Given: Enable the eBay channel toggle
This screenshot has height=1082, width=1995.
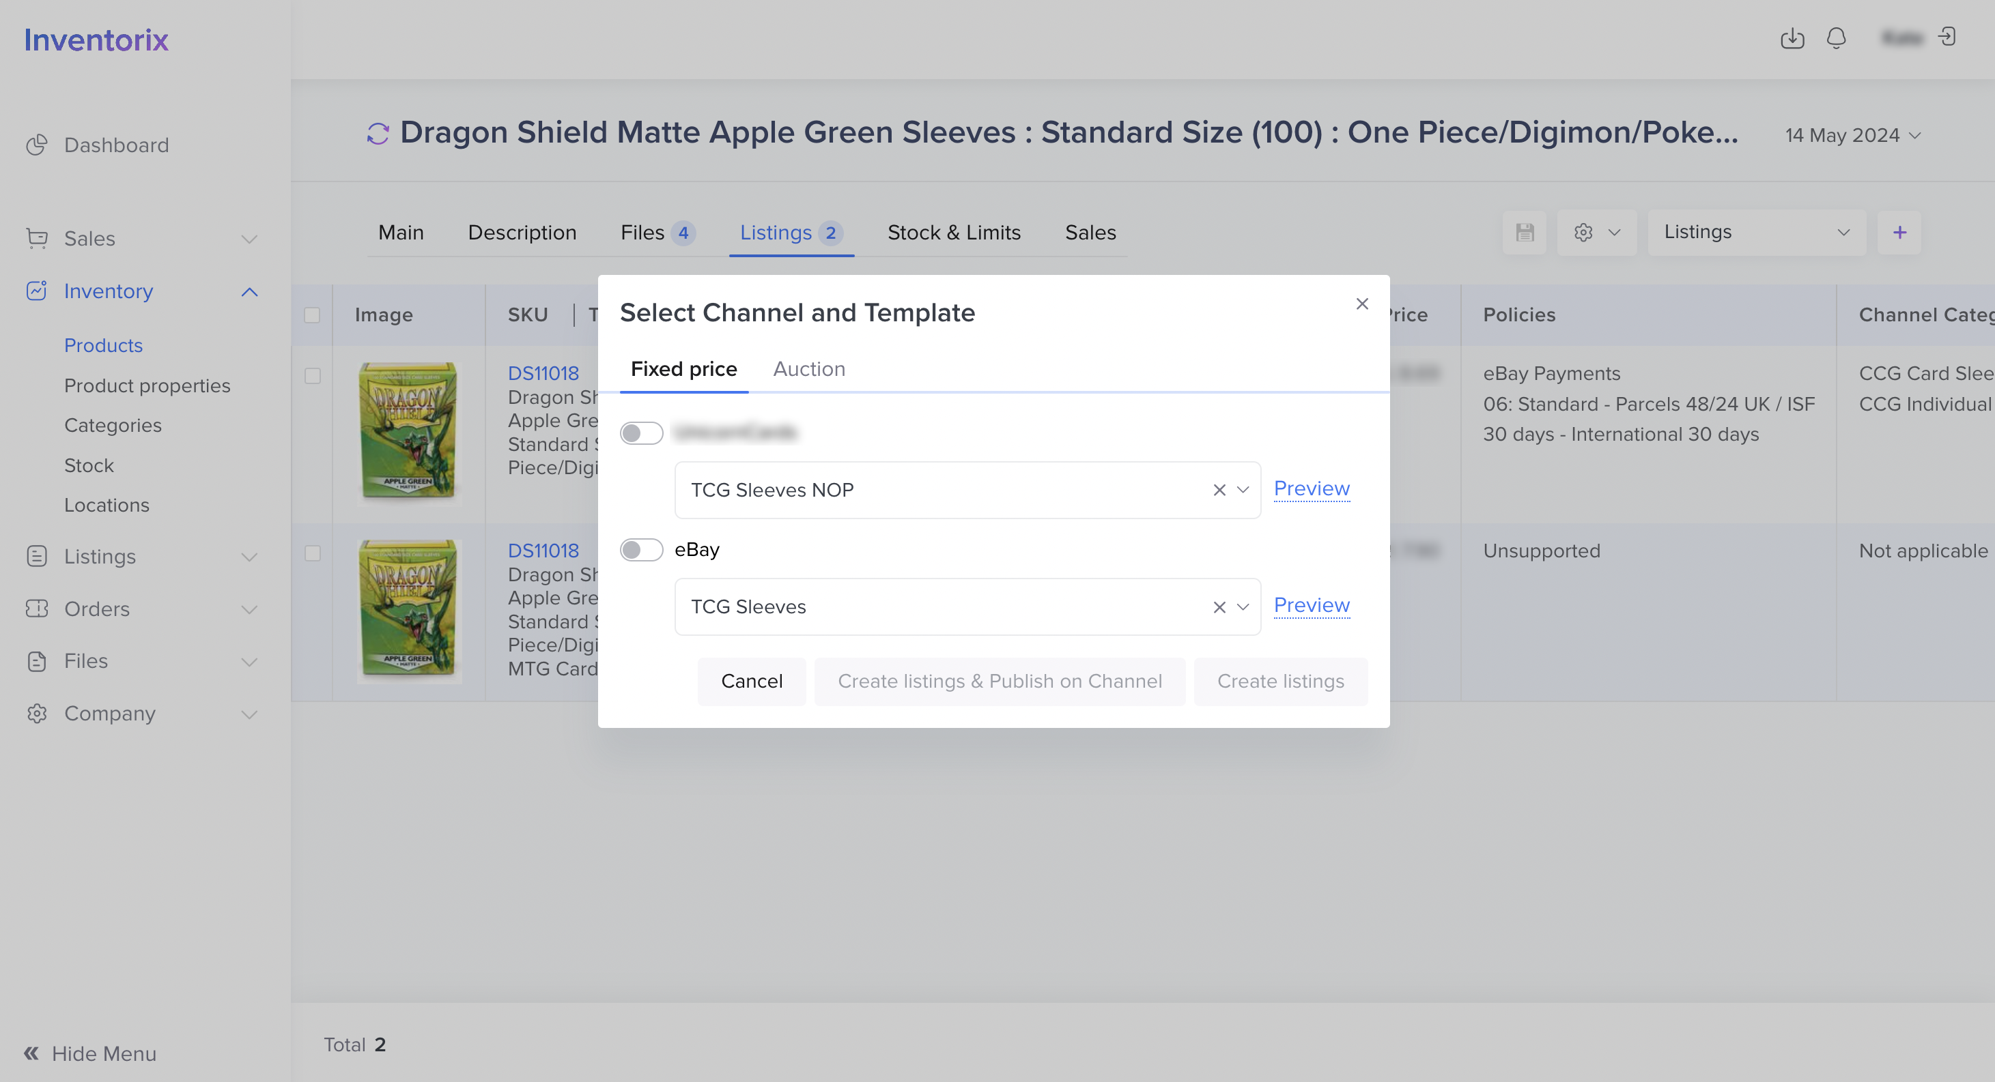Looking at the screenshot, I should tap(641, 551).
